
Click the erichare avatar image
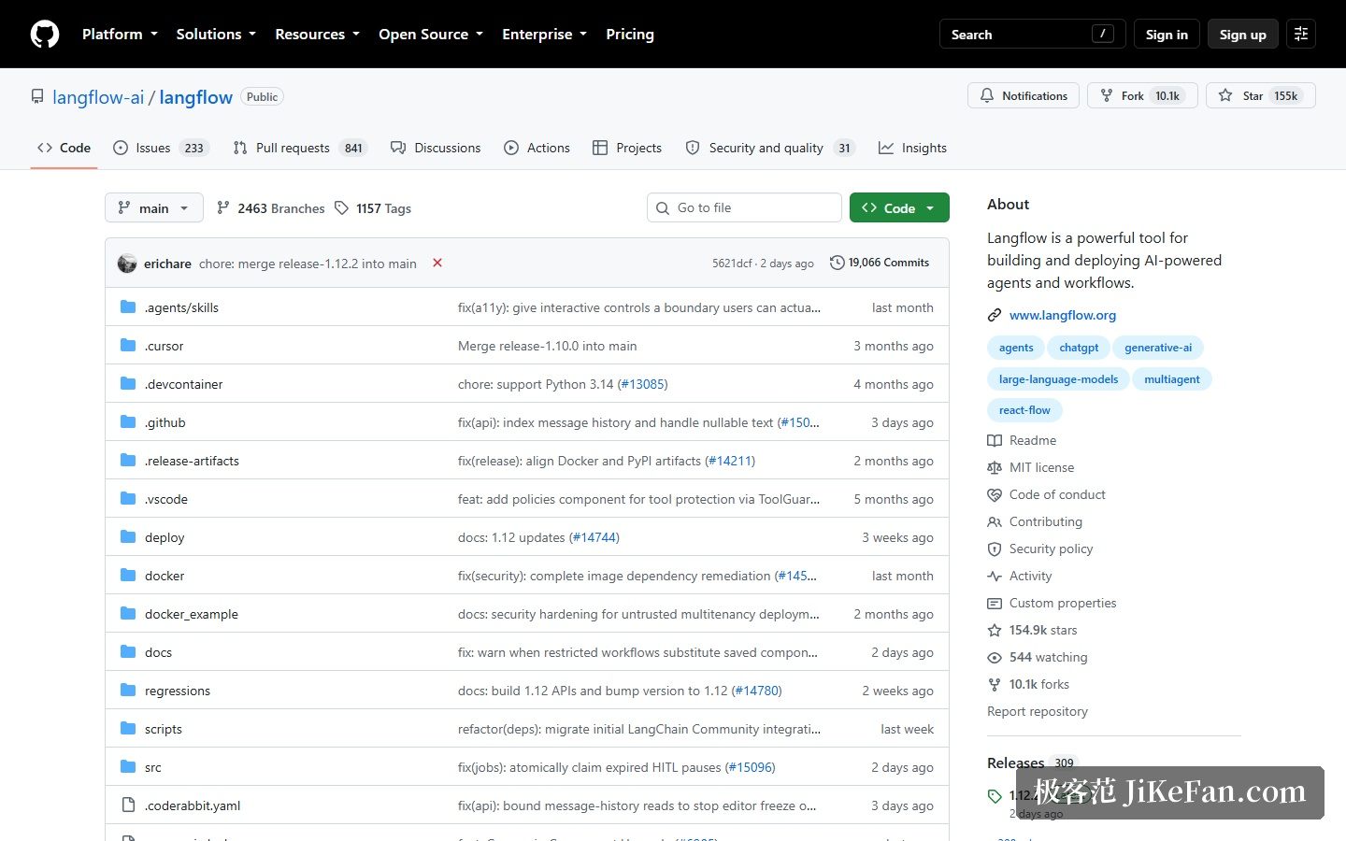coord(127,264)
